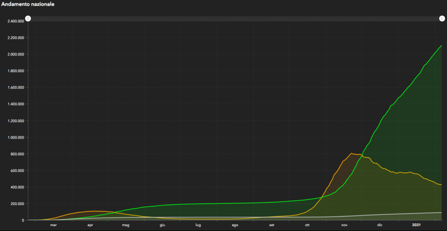Select the 'nov' month label
Screen dimensions: 447x231
(x=344, y=225)
